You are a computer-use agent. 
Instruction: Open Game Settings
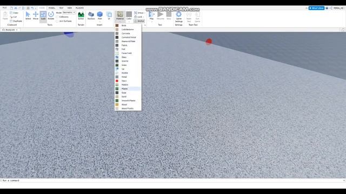coord(179,17)
